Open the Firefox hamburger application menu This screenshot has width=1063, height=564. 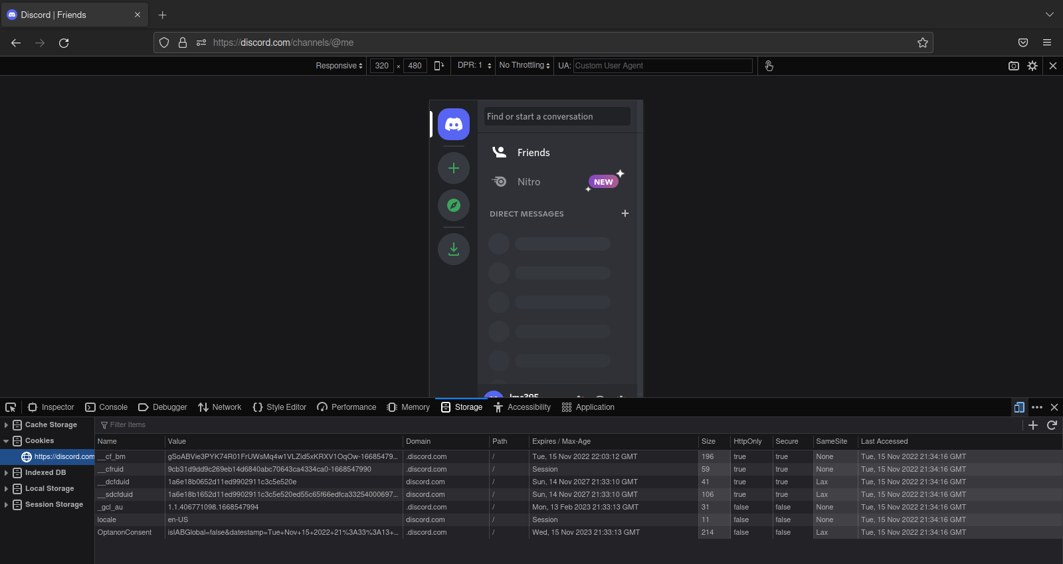1047,43
